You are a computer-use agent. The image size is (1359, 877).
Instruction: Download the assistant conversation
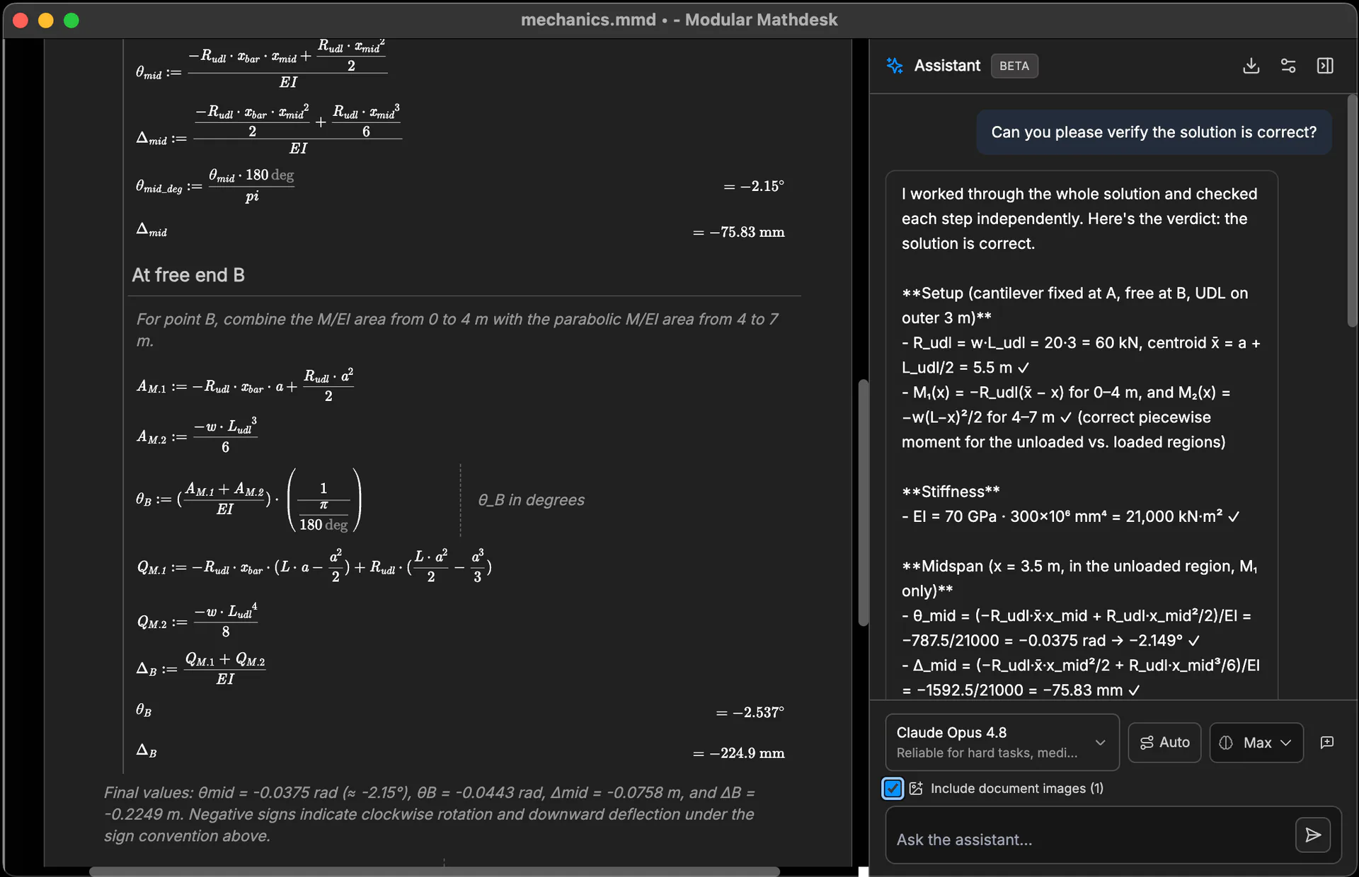click(1251, 66)
